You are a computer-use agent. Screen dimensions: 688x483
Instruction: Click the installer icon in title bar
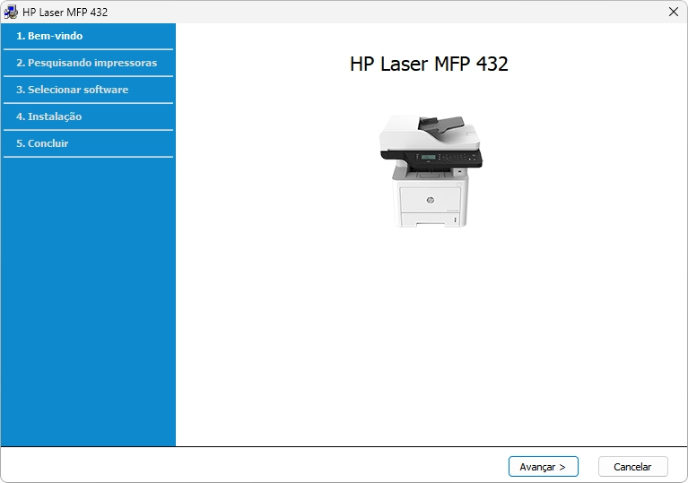tap(11, 12)
